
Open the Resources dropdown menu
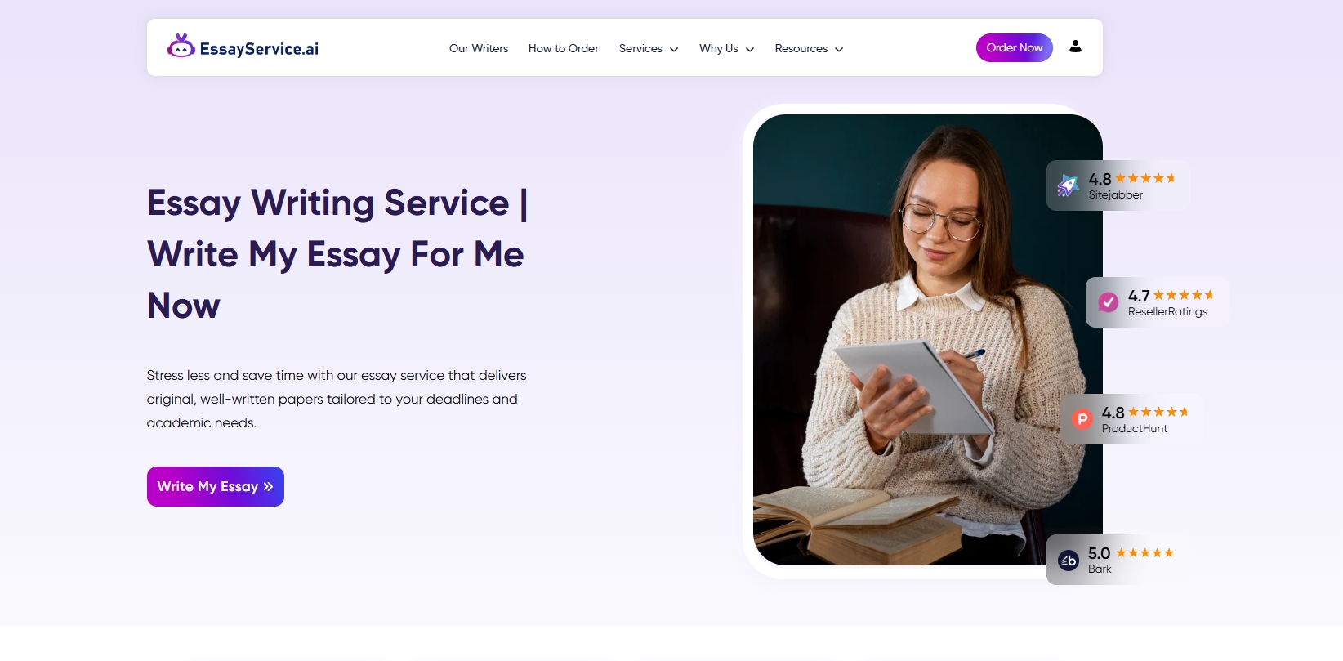(x=809, y=48)
